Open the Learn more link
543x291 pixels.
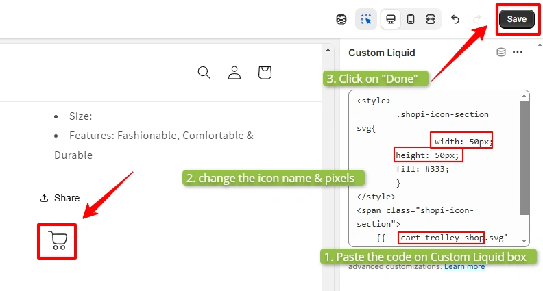pyautogui.click(x=464, y=266)
